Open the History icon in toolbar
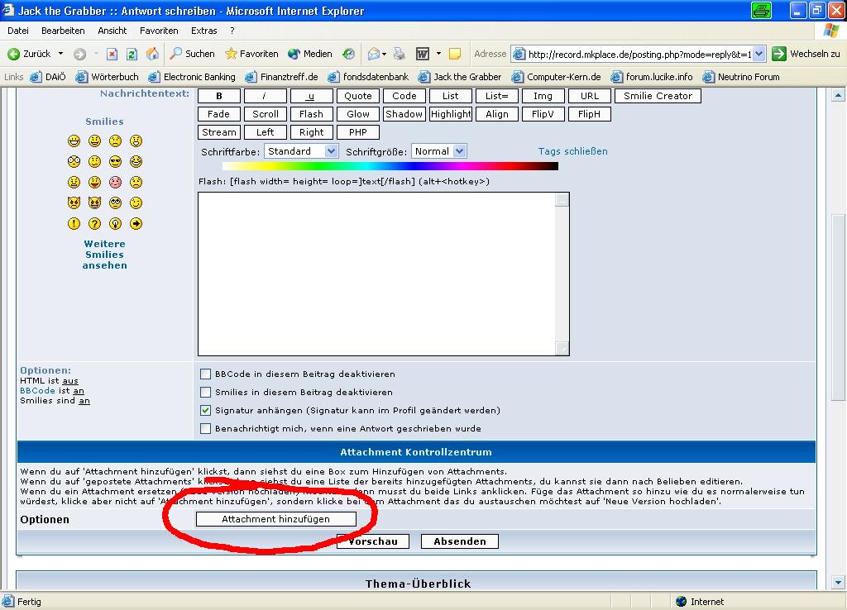Viewport: 847px width, 610px height. 348,54
